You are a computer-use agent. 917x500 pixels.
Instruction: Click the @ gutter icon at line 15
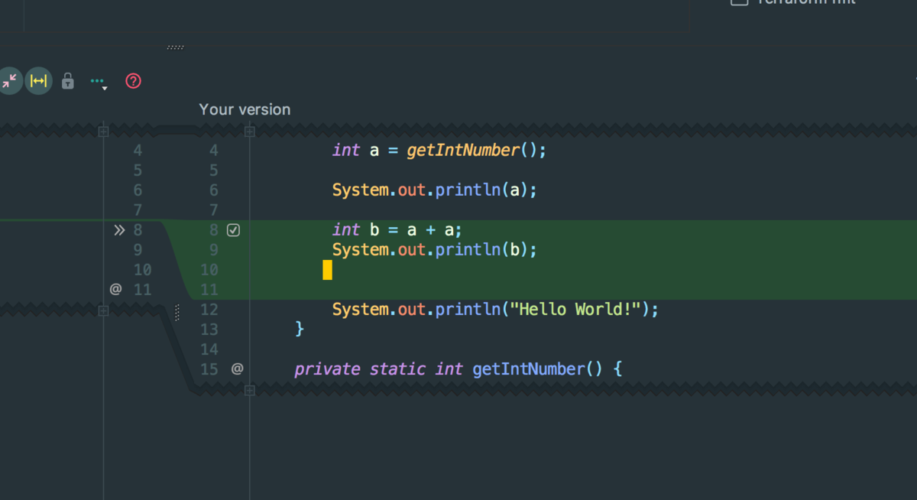coord(237,369)
